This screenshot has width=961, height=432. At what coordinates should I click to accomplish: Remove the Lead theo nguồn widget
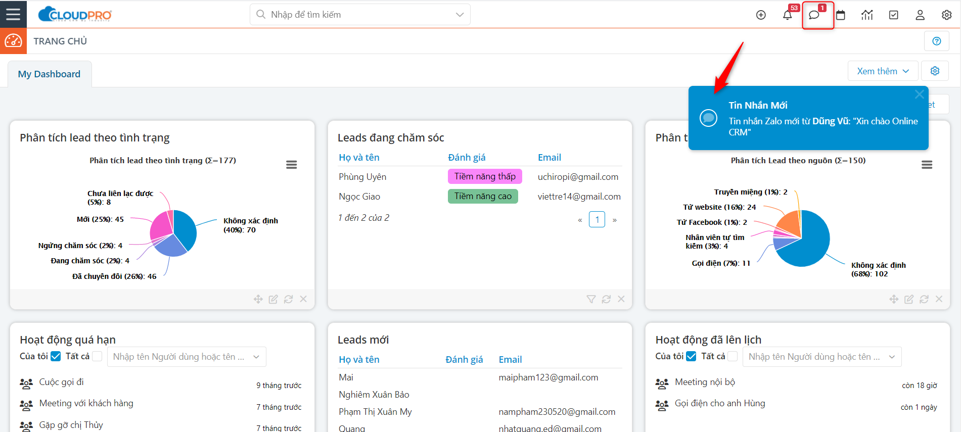[939, 299]
